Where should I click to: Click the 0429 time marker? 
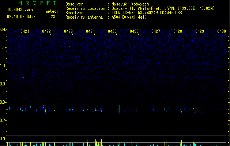click(200, 31)
